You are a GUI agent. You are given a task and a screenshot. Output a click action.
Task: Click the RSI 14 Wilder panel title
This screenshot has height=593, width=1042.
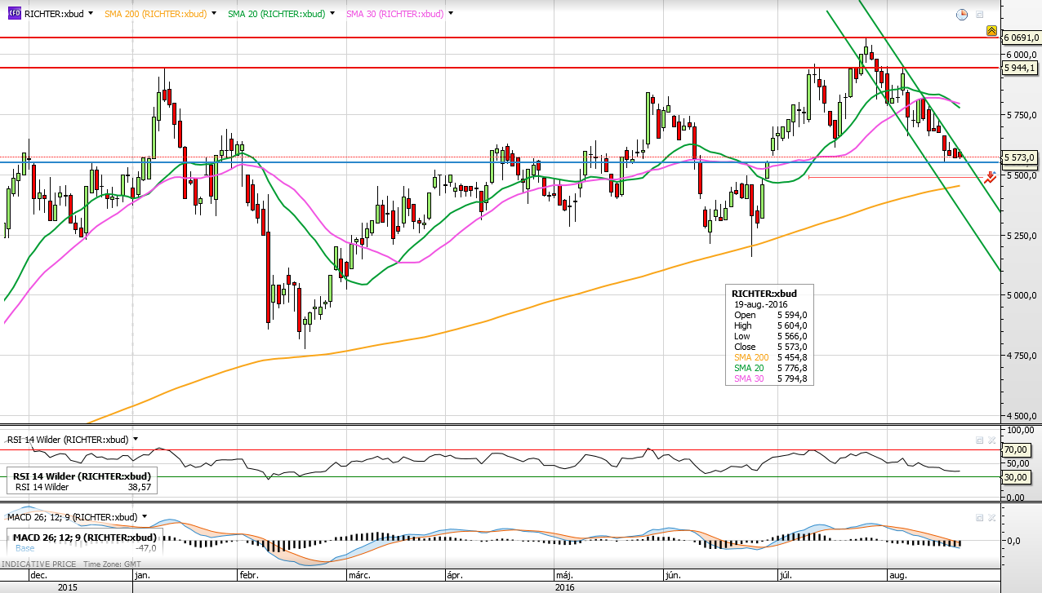point(68,439)
